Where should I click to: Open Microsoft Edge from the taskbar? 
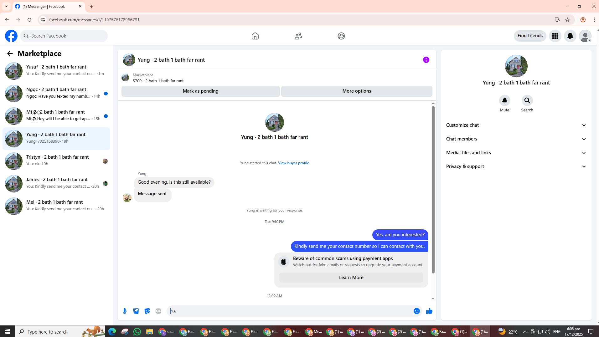(x=112, y=332)
